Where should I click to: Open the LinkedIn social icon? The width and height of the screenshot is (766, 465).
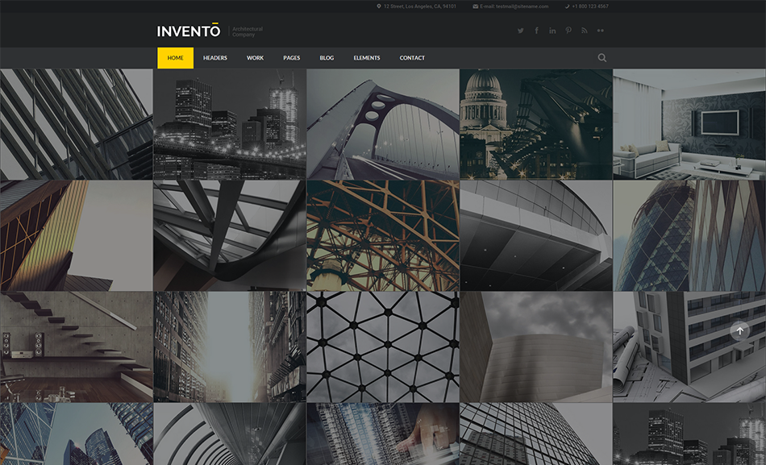point(552,31)
